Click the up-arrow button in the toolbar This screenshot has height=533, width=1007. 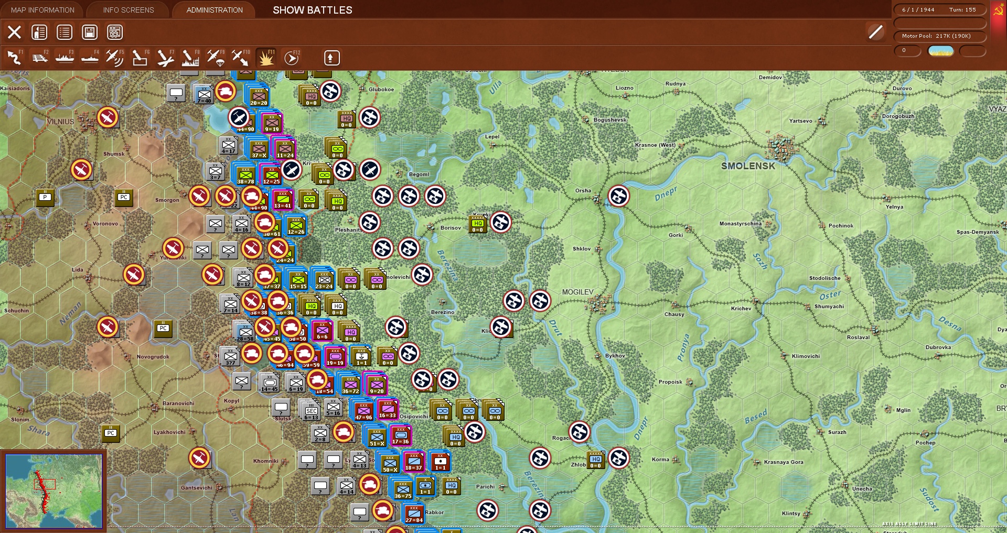[332, 58]
